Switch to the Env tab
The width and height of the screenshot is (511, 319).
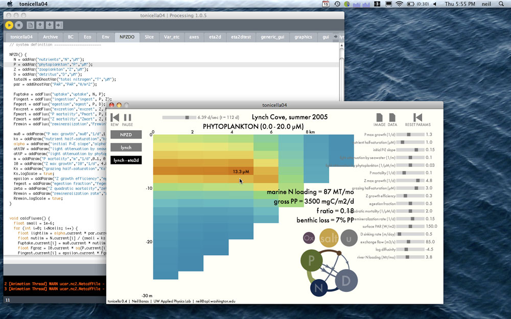click(105, 37)
